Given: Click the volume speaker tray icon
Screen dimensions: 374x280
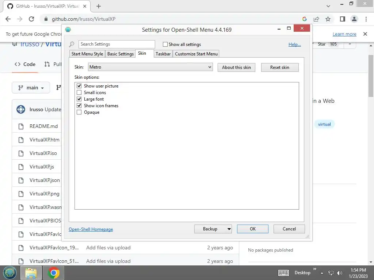Looking at the screenshot, I should coord(340,273).
